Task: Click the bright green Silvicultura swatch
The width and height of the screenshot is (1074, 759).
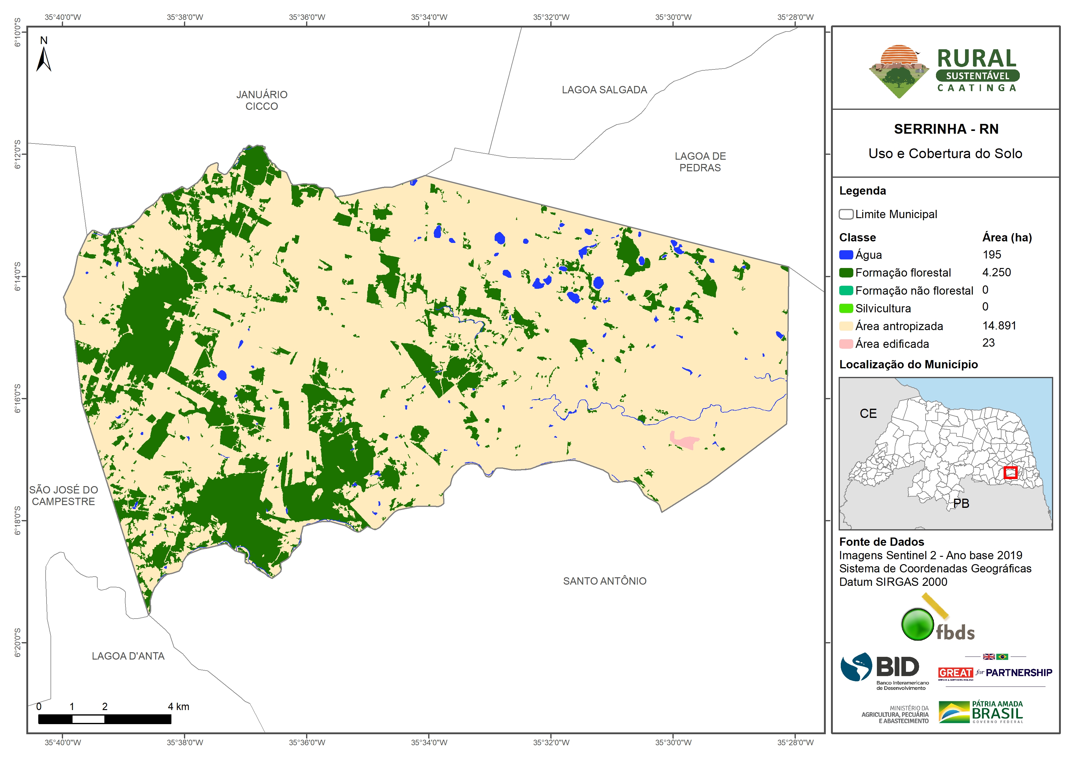Action: [846, 308]
